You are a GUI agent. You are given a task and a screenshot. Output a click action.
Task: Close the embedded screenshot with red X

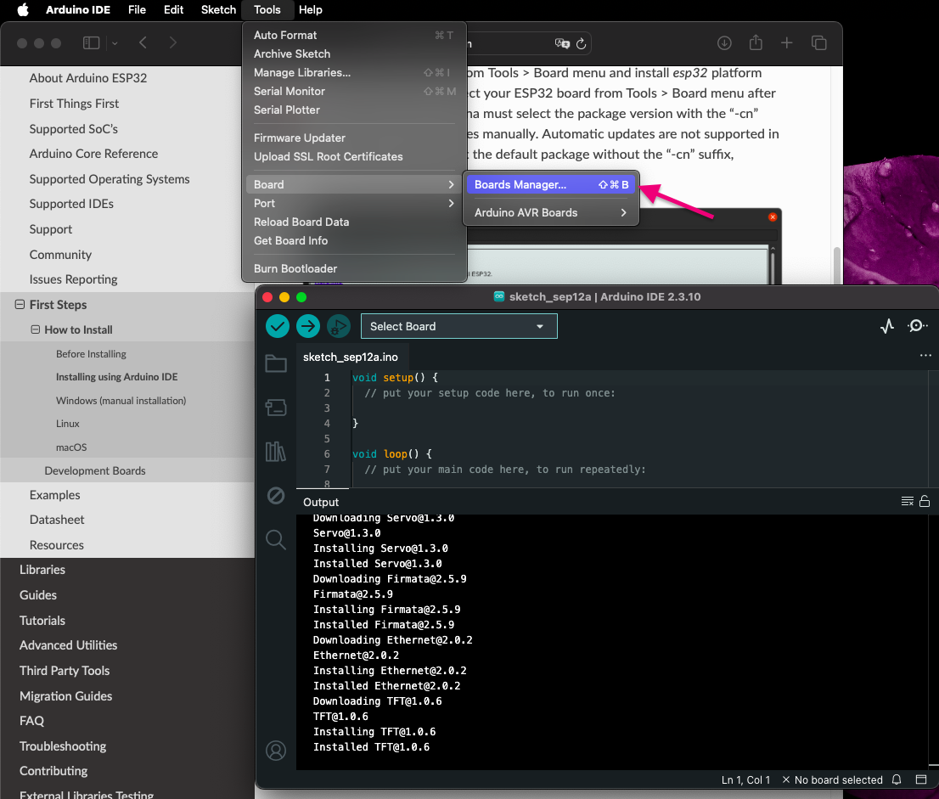pos(773,217)
